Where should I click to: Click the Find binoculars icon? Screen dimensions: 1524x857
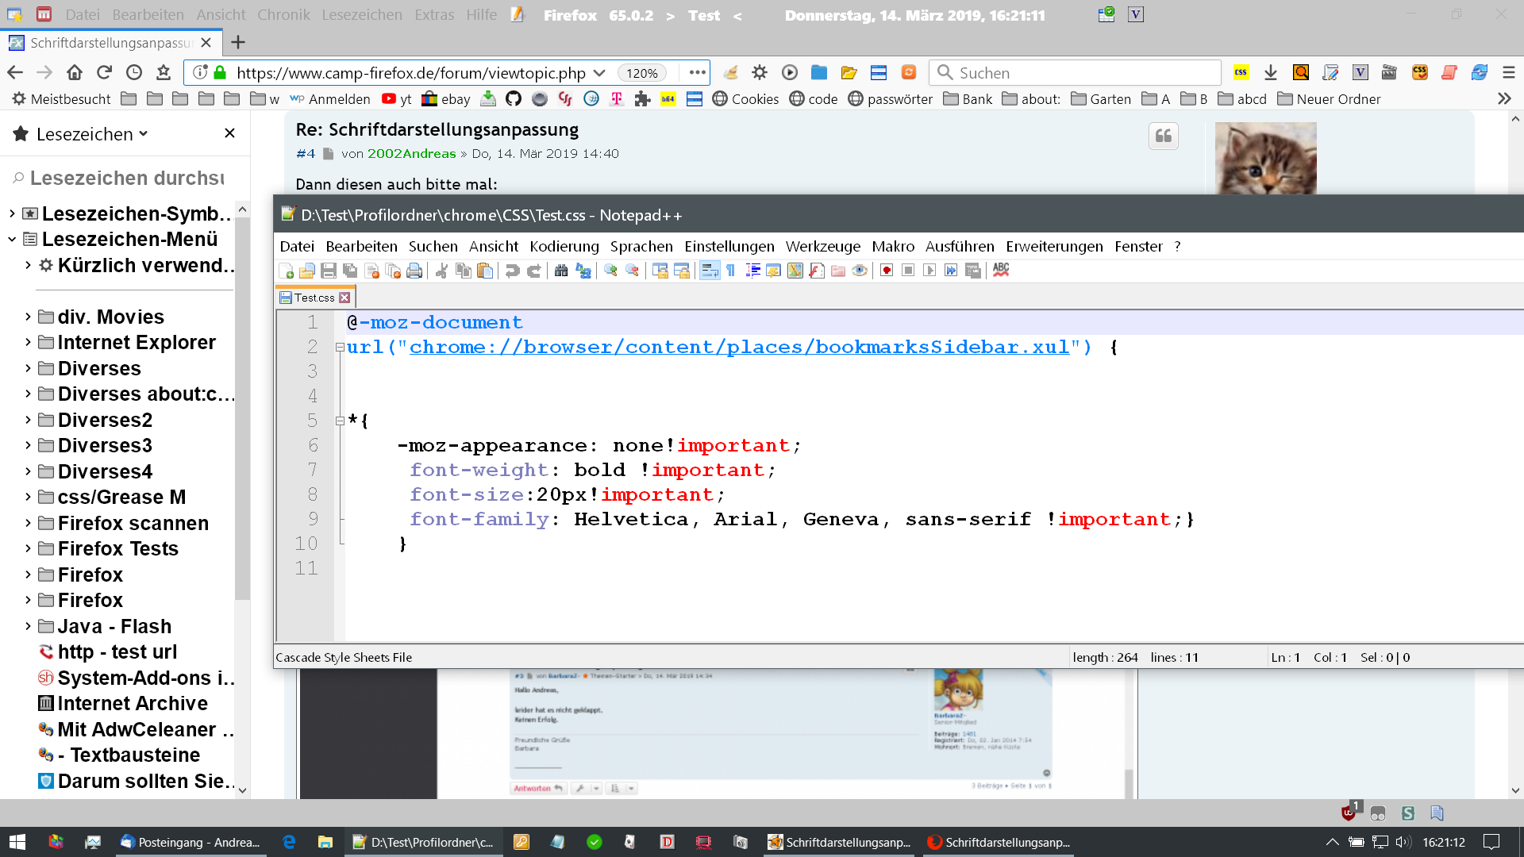561,271
